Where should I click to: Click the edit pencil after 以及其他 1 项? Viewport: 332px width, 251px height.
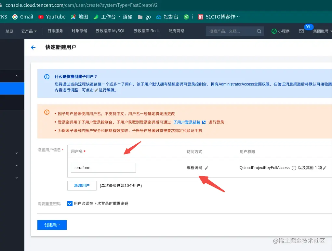(325, 168)
